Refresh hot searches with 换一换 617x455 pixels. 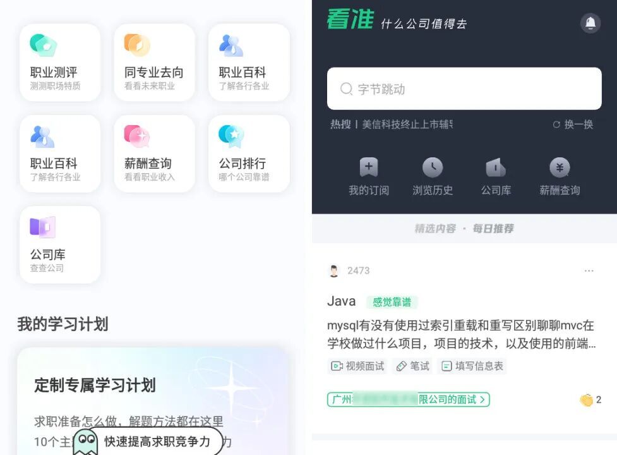tap(573, 124)
